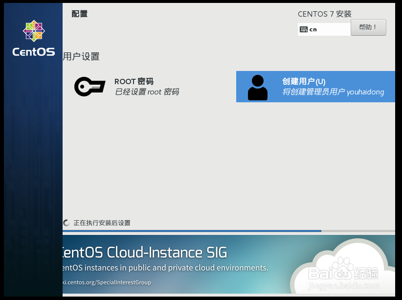Image resolution: width=402 pixels, height=300 pixels.
Task: Click the Cloud-Instance SIG banner heading
Action: [145, 252]
